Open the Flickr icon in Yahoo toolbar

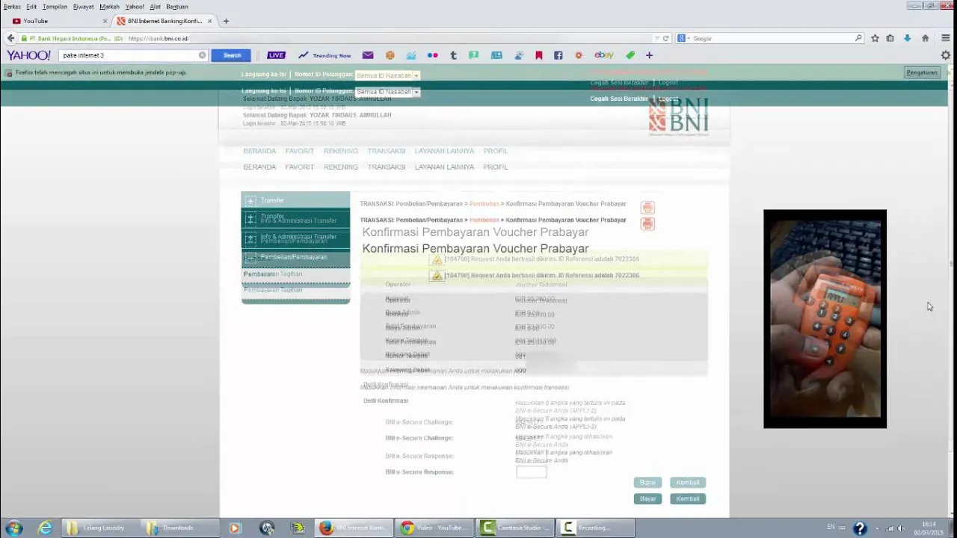pos(432,55)
